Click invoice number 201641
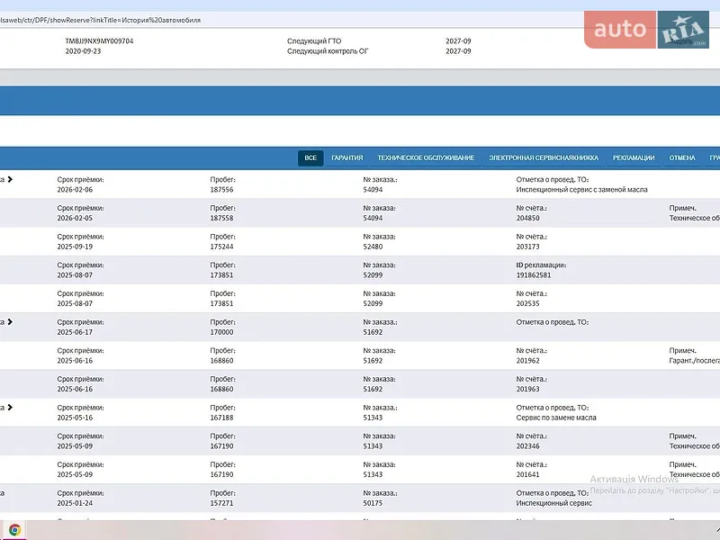Screen dimensions: 720x540 pyautogui.click(x=527, y=474)
